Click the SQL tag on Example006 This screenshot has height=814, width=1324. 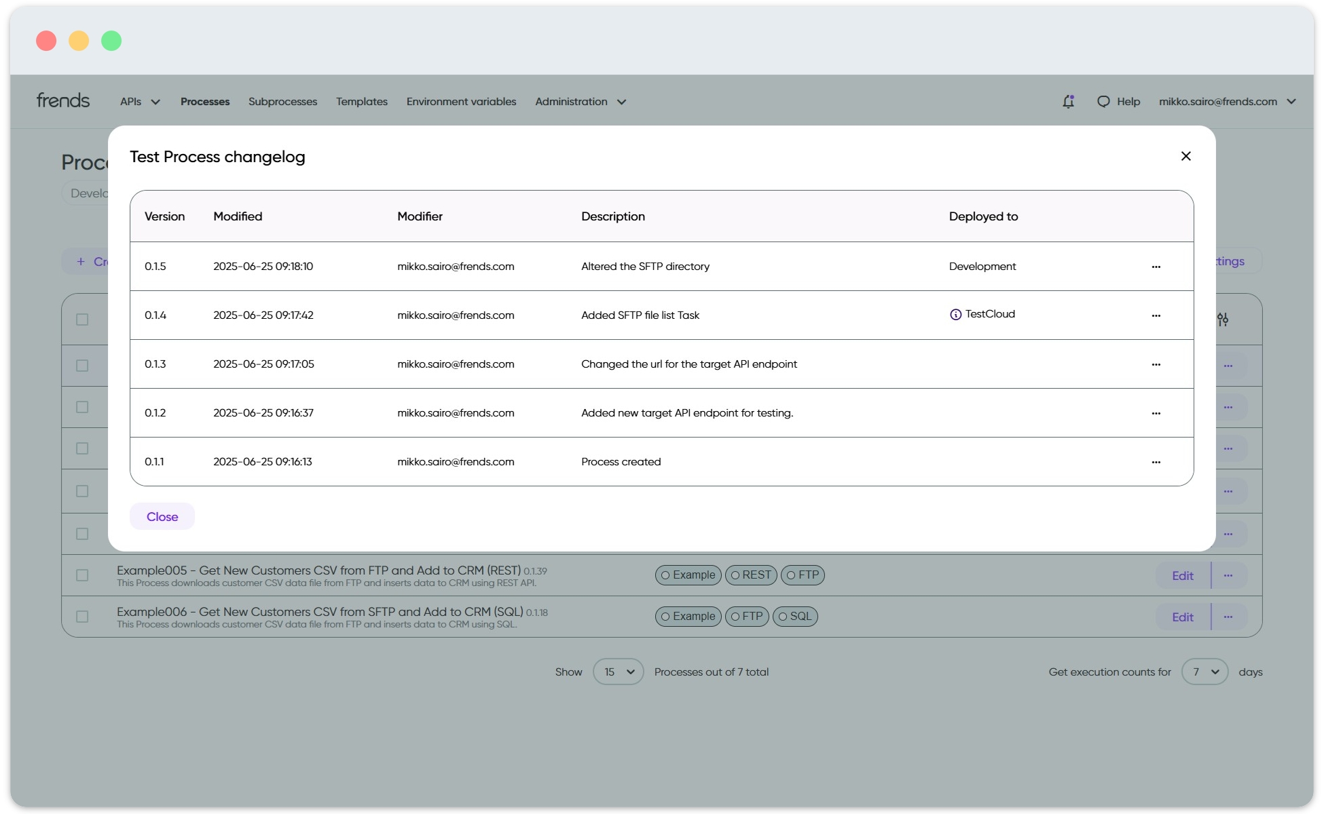(795, 616)
